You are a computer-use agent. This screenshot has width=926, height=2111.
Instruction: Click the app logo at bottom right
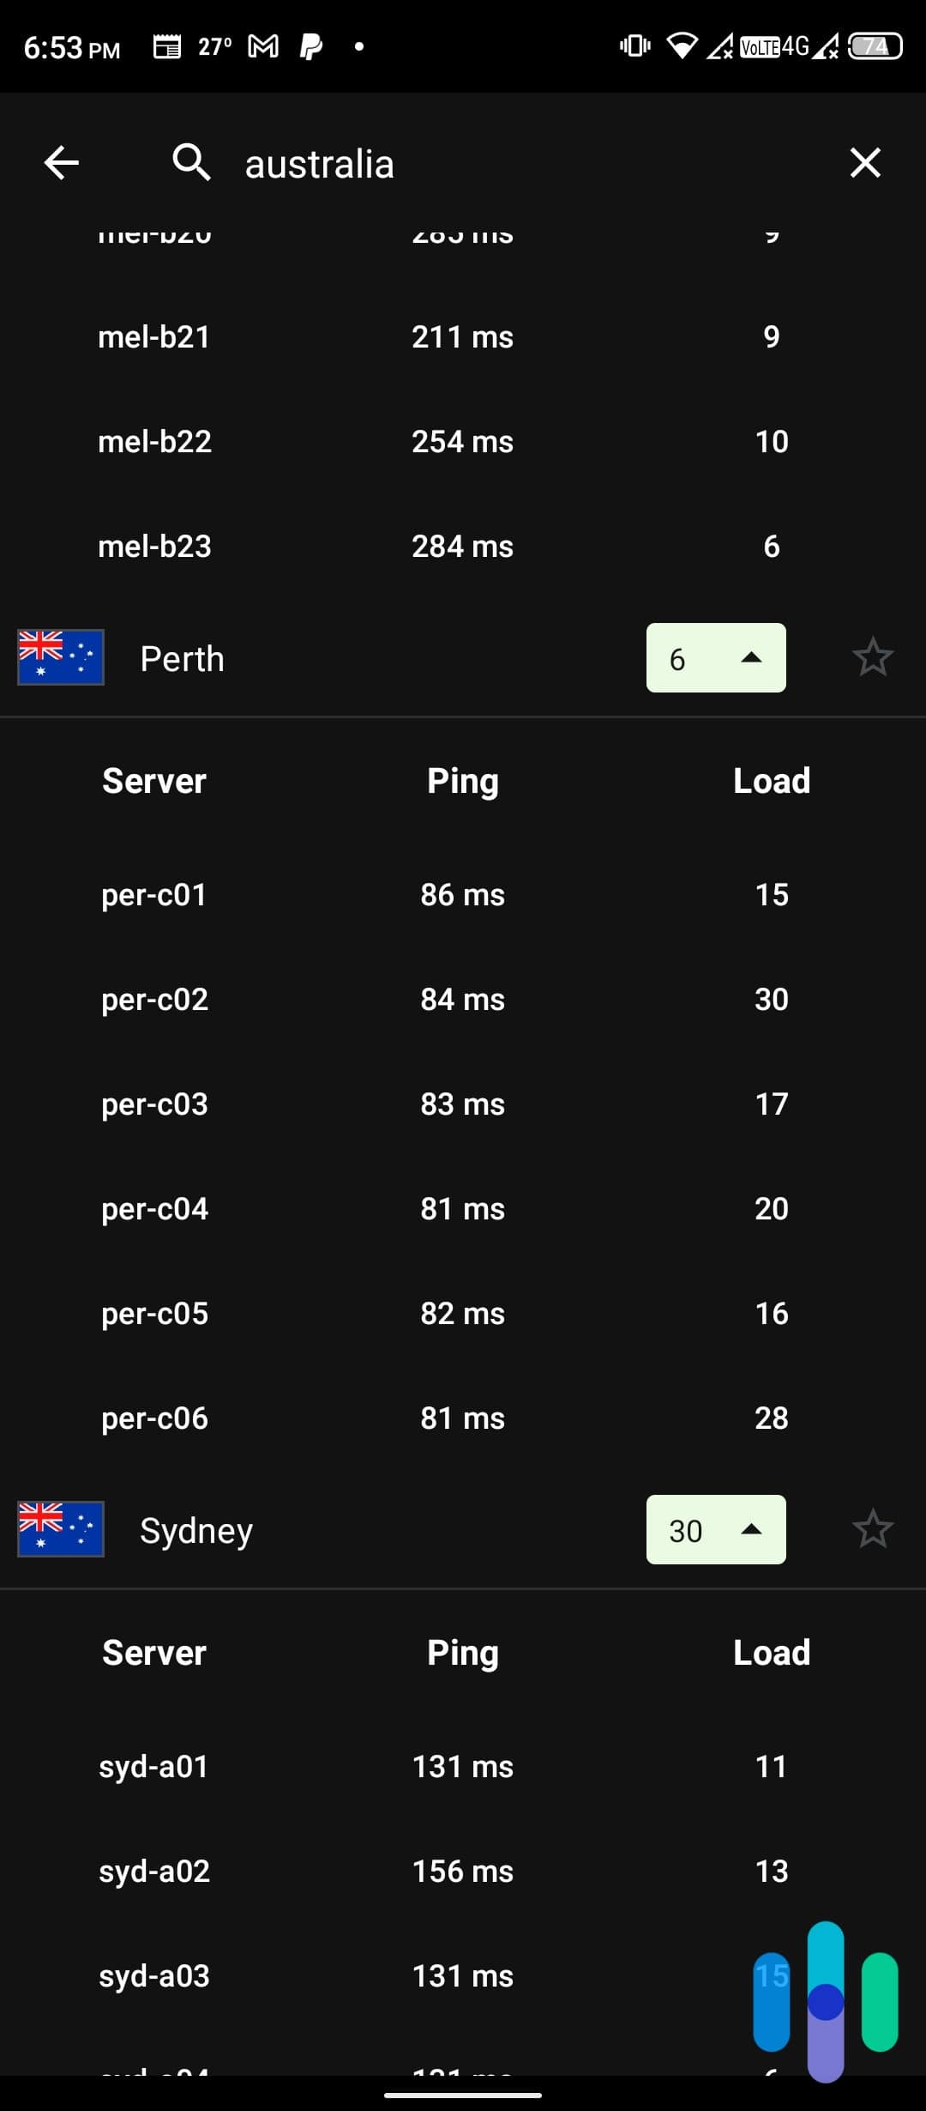coord(823,1999)
